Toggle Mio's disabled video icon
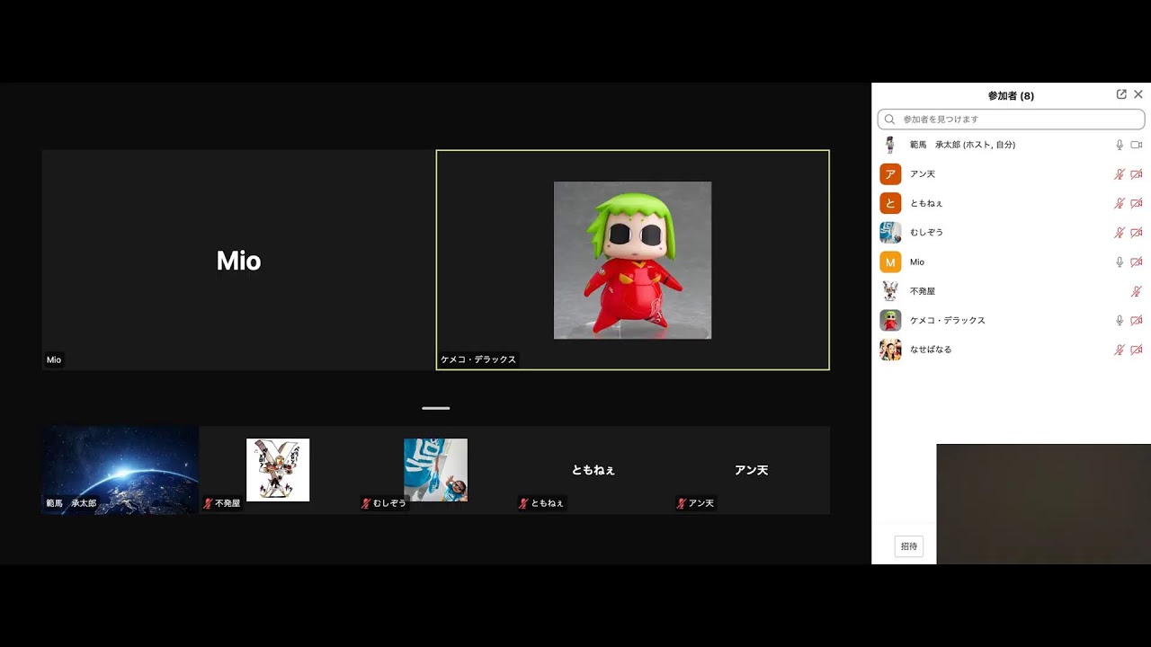The height and width of the screenshot is (647, 1151). (1135, 261)
